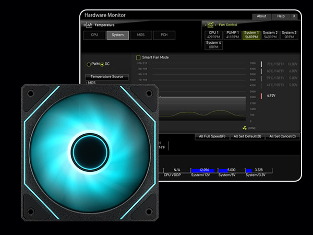Select the PWM radio option
The height and width of the screenshot is (235, 313).
coord(89,64)
